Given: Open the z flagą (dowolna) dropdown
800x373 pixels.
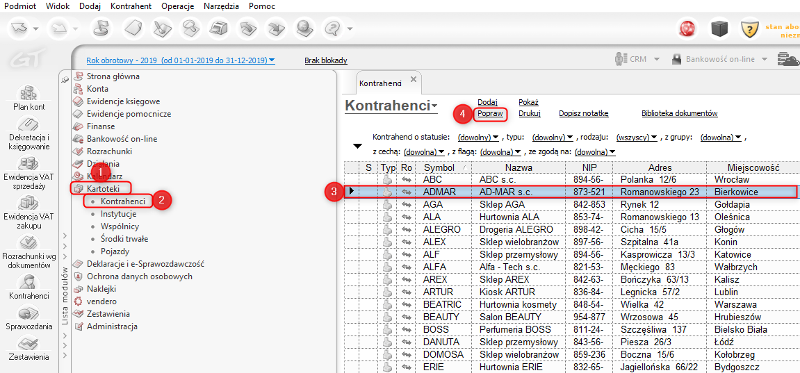Looking at the screenshot, I should pyautogui.click(x=500, y=152).
